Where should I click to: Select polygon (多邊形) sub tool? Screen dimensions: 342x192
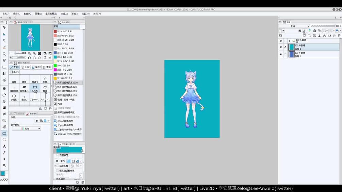14,97
